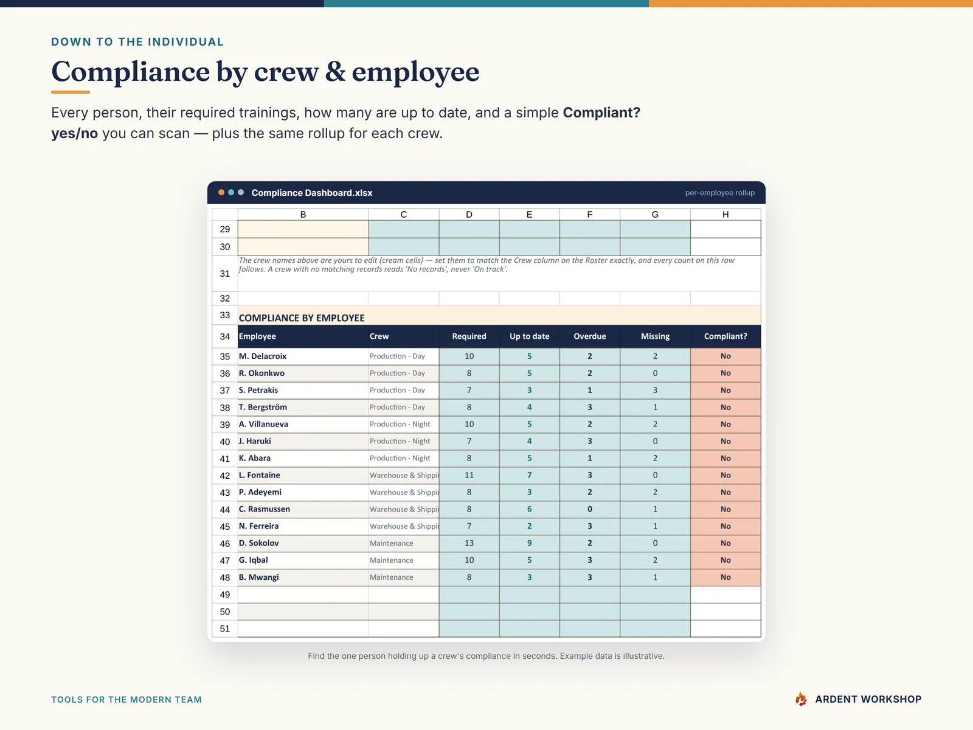Select the A. Villanueva employee cell
Screen dimensions: 973x730
pyautogui.click(x=303, y=425)
